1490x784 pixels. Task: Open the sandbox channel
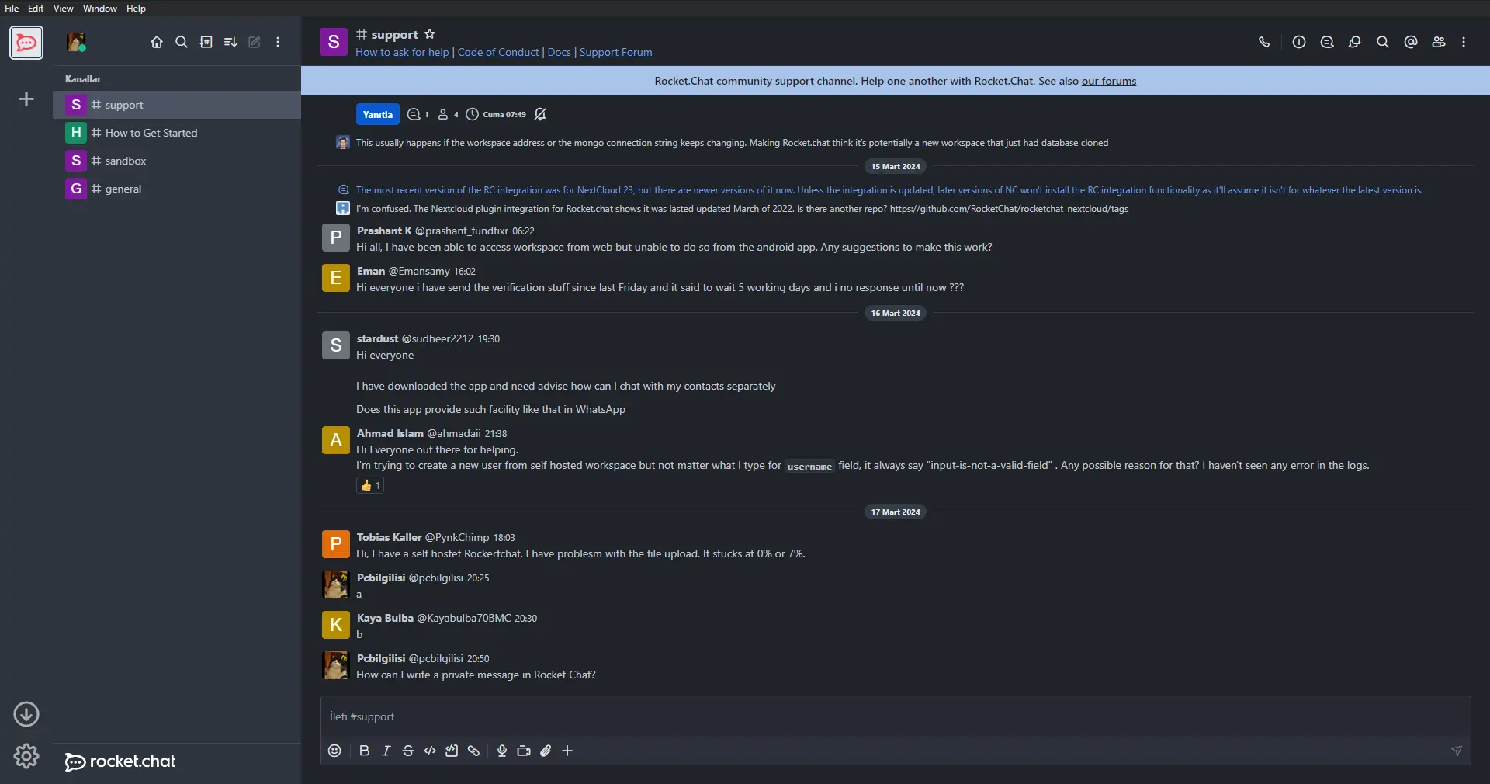point(177,161)
